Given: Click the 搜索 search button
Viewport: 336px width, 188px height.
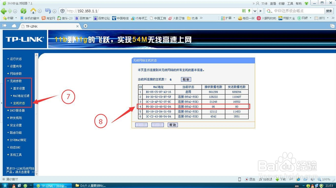Looking at the screenshot, I should [x=329, y=11].
